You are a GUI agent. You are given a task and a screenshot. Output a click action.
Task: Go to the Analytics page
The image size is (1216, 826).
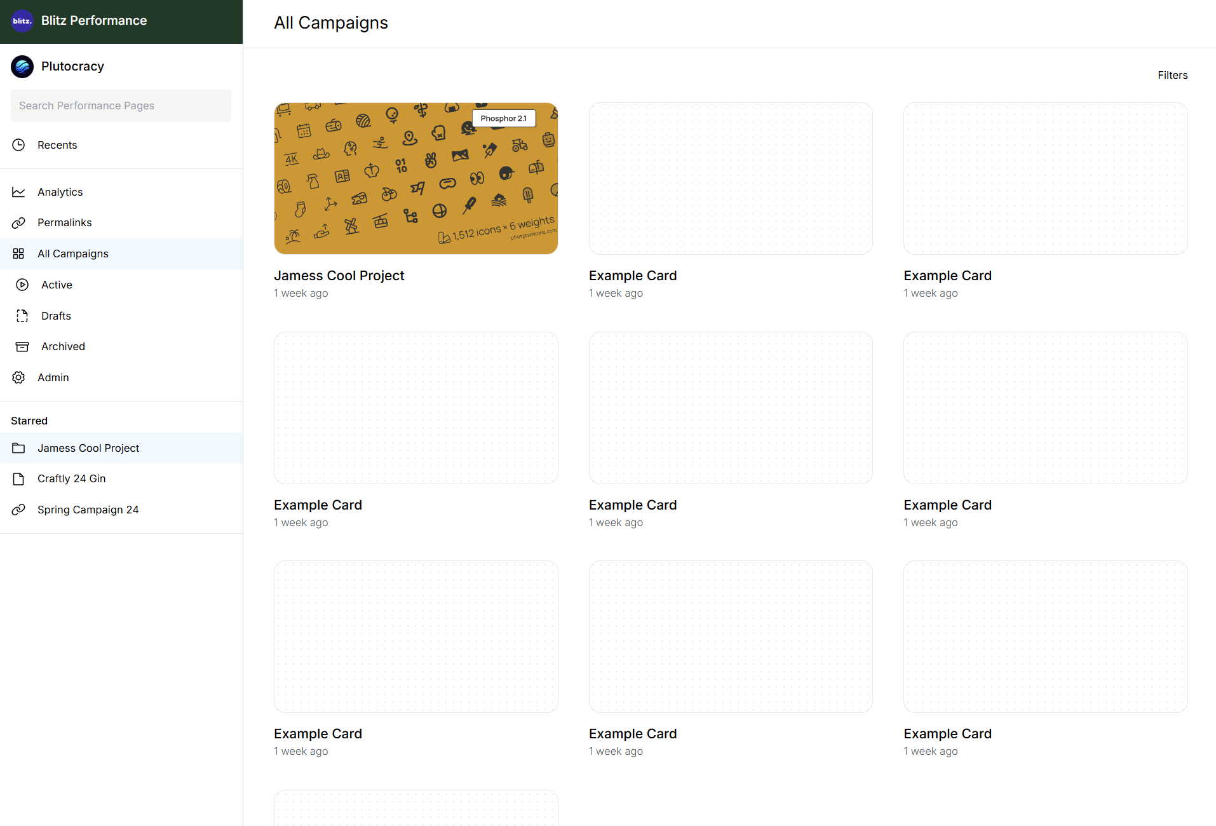60,192
